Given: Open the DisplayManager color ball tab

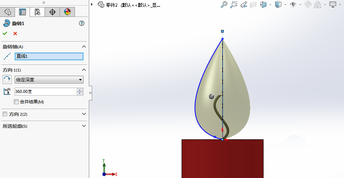Looking at the screenshot, I should click(x=67, y=12).
